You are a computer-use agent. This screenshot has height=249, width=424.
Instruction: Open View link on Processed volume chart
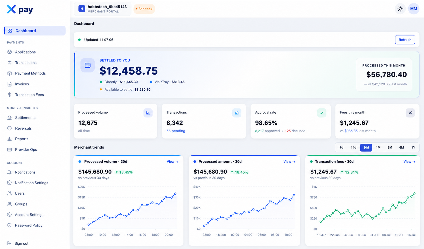click(172, 162)
